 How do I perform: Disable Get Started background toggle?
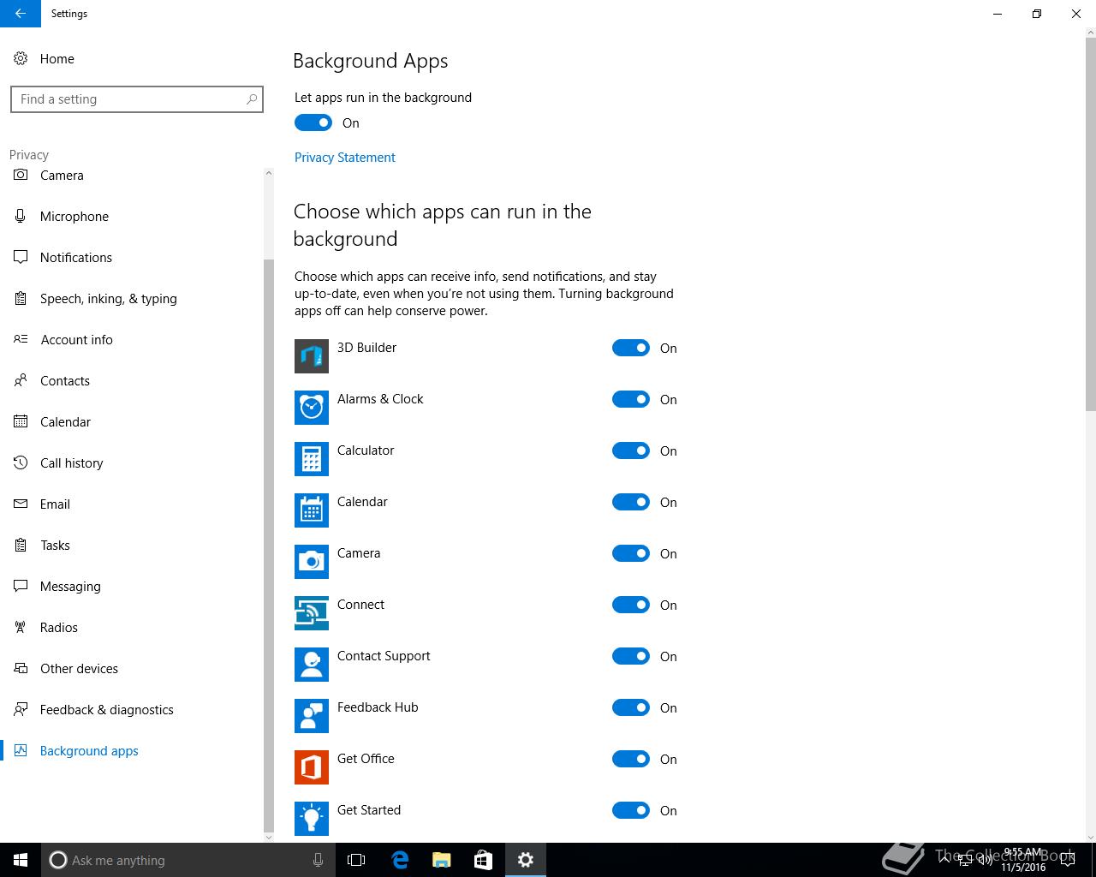pos(631,810)
